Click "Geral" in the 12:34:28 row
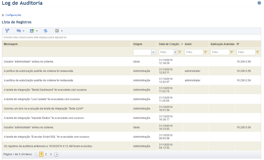The width and height of the screenshot is (264, 160). [x=136, y=62]
